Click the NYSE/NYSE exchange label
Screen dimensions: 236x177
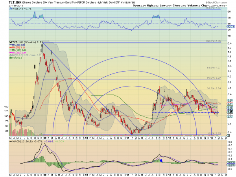[x=128, y=3]
